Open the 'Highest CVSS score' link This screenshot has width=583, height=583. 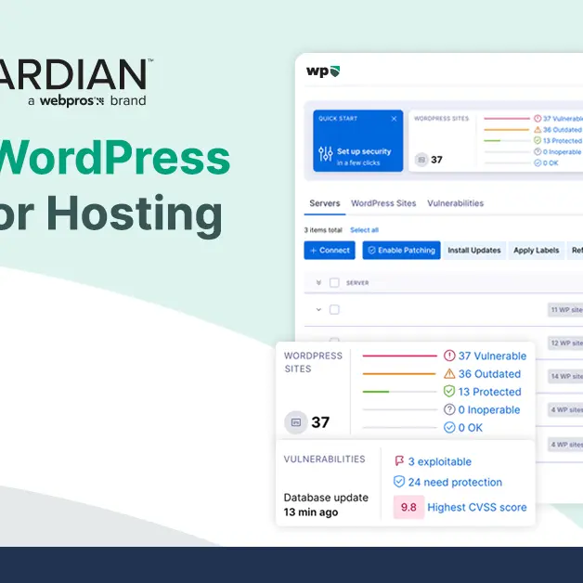coord(476,507)
